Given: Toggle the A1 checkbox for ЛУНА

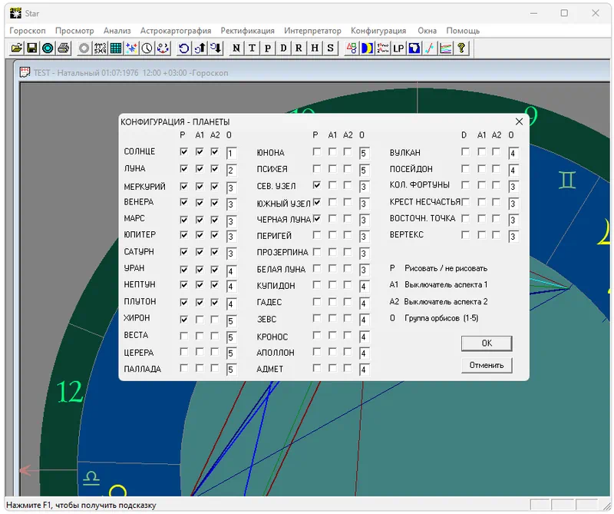Looking at the screenshot, I should pos(200,168).
